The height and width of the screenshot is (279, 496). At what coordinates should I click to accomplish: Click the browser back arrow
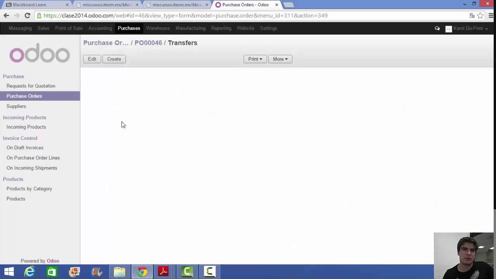click(6, 15)
